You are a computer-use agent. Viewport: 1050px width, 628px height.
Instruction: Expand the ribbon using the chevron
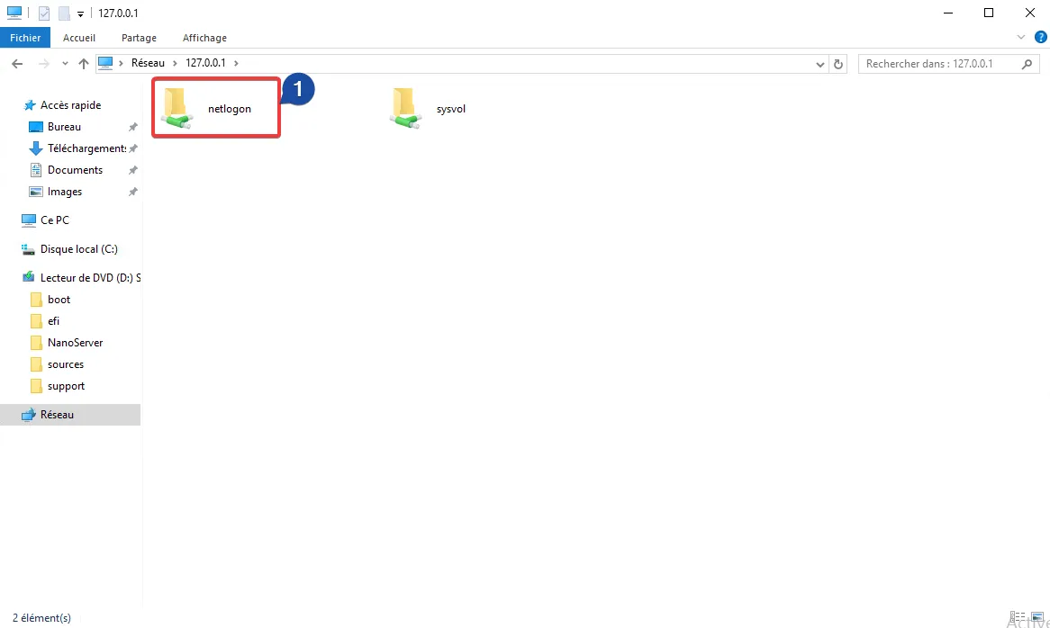tap(1020, 37)
